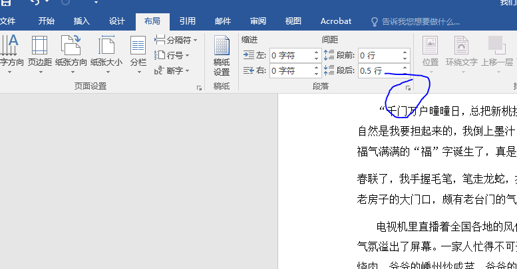Switch to the 引用 references tab

pos(188,21)
